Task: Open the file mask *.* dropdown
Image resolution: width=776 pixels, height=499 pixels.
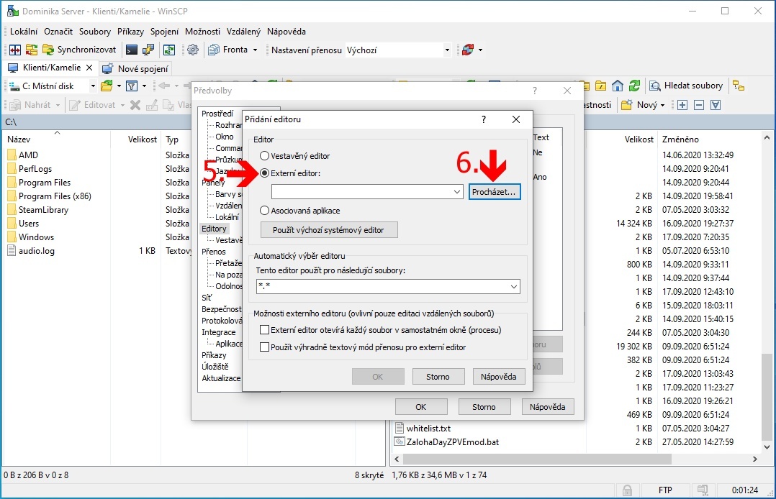Action: tap(514, 286)
